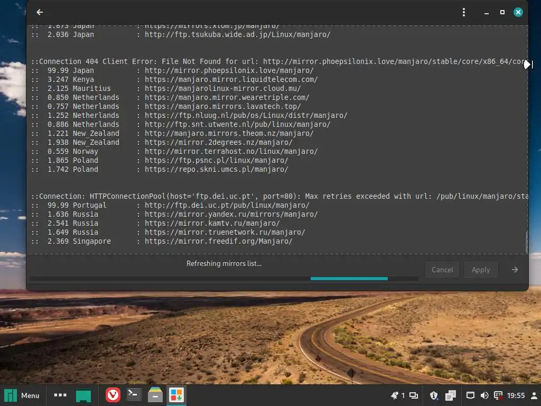Launch Vivaldi browser from the taskbar

pos(113,395)
